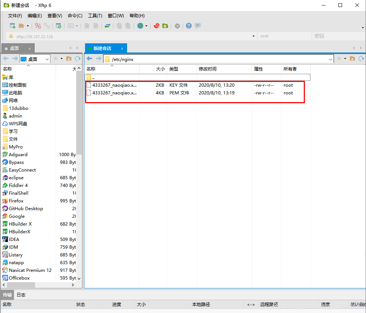Open the local 桌面 path dropdown
Image resolution: width=366 pixels, height=313 pixels.
[47, 59]
